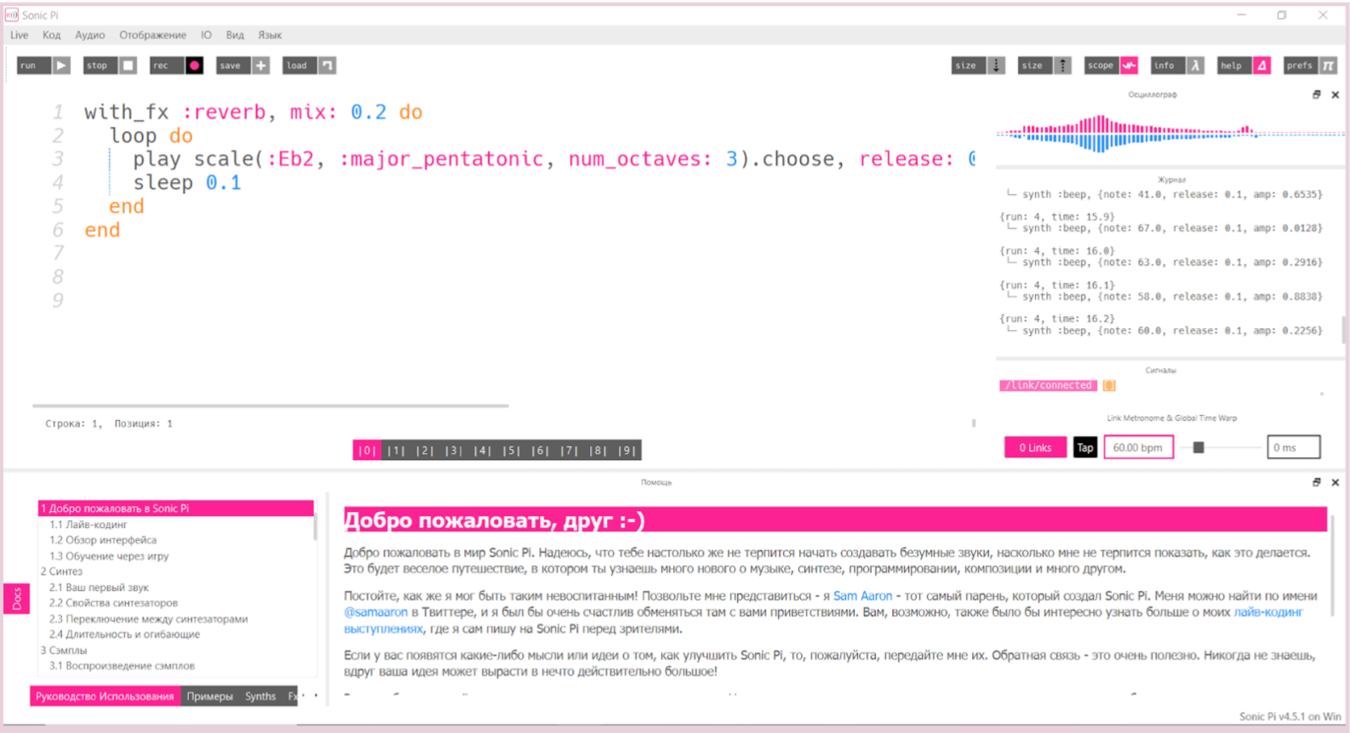Toggle the help panel button

[x=1244, y=65]
